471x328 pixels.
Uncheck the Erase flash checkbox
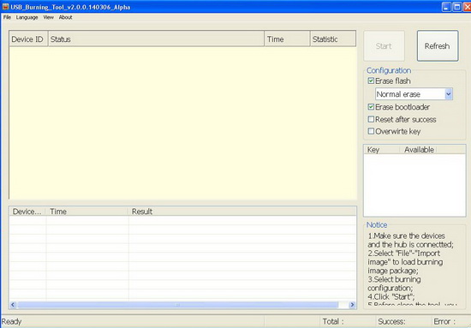[x=371, y=81]
